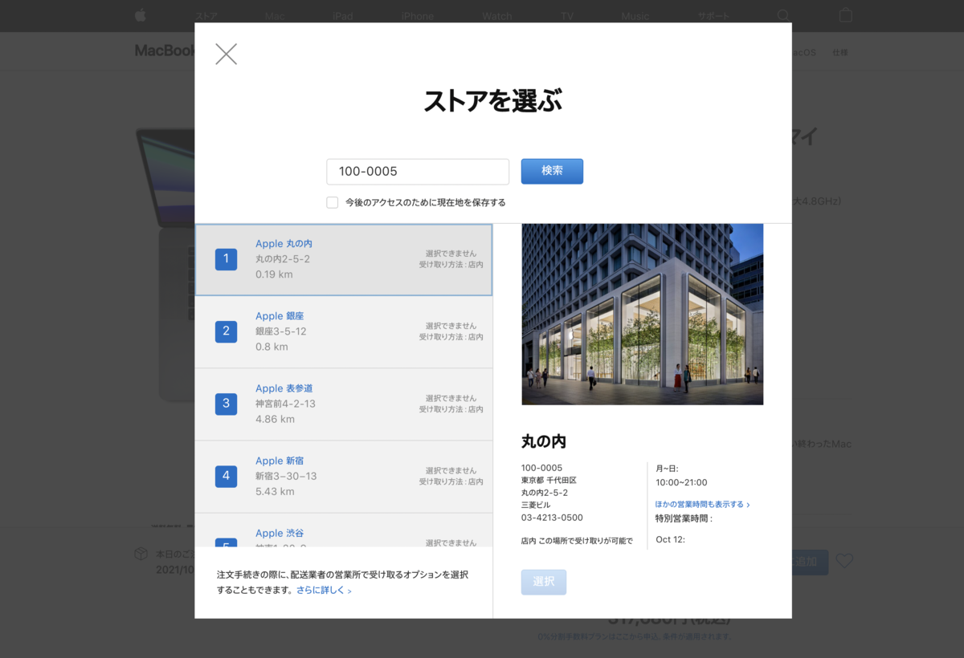Click the search magnifier icon

click(783, 15)
